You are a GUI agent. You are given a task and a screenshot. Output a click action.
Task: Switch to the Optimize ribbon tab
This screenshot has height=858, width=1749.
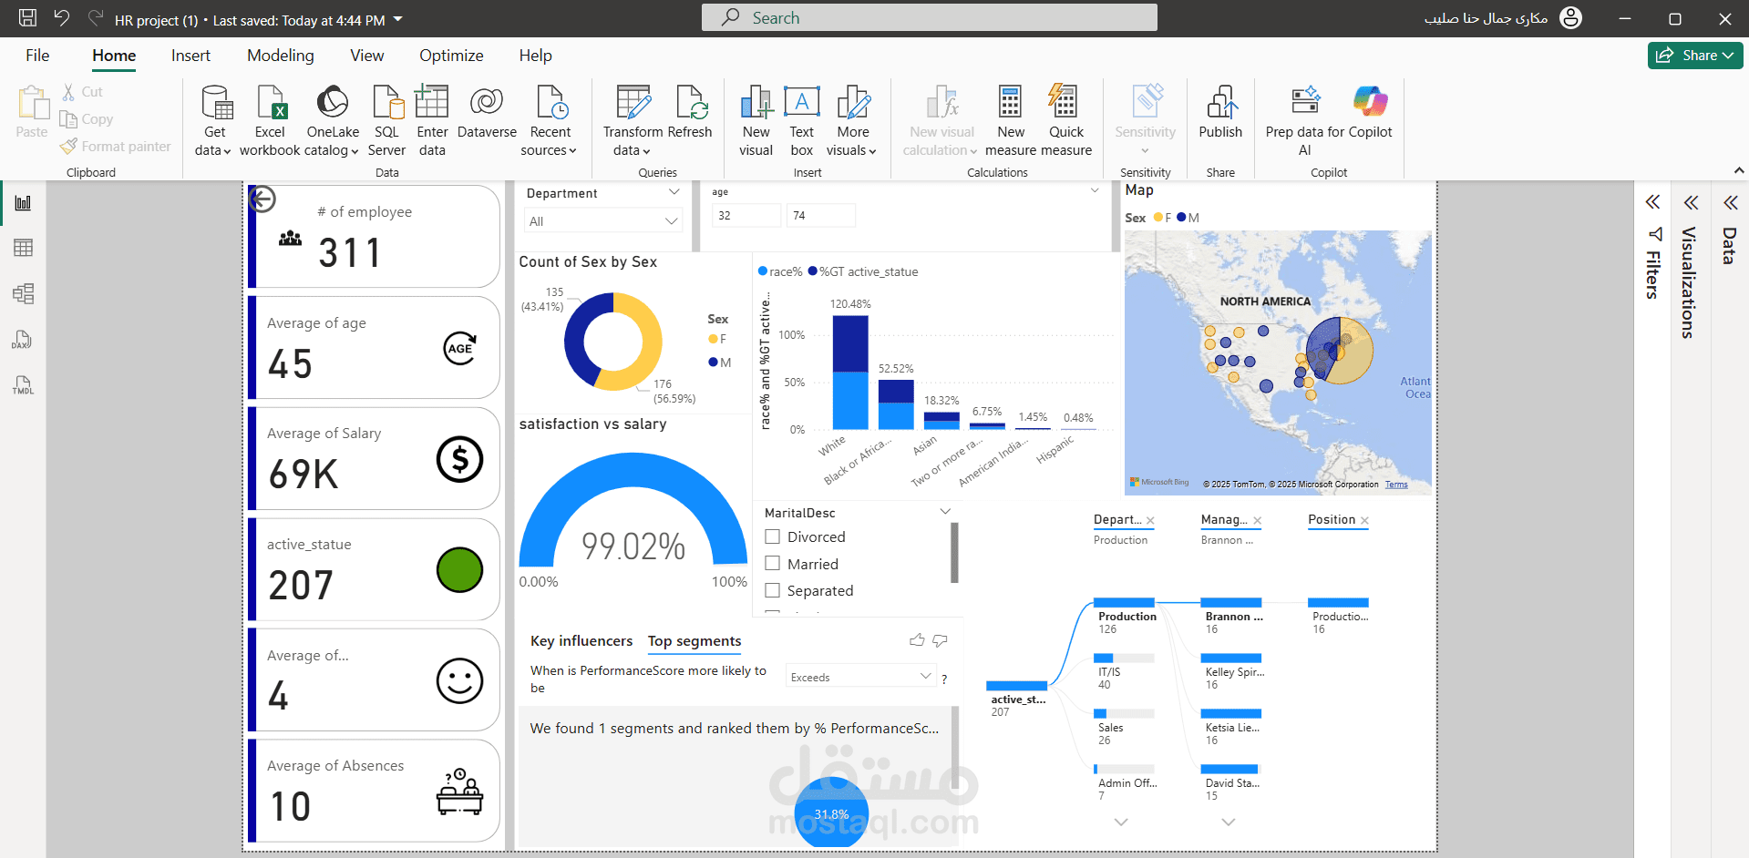click(451, 56)
